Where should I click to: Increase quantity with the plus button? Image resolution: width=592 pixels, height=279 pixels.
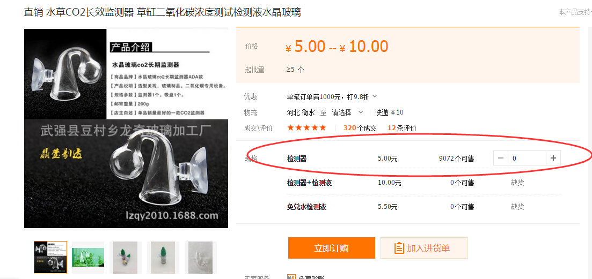click(x=553, y=158)
